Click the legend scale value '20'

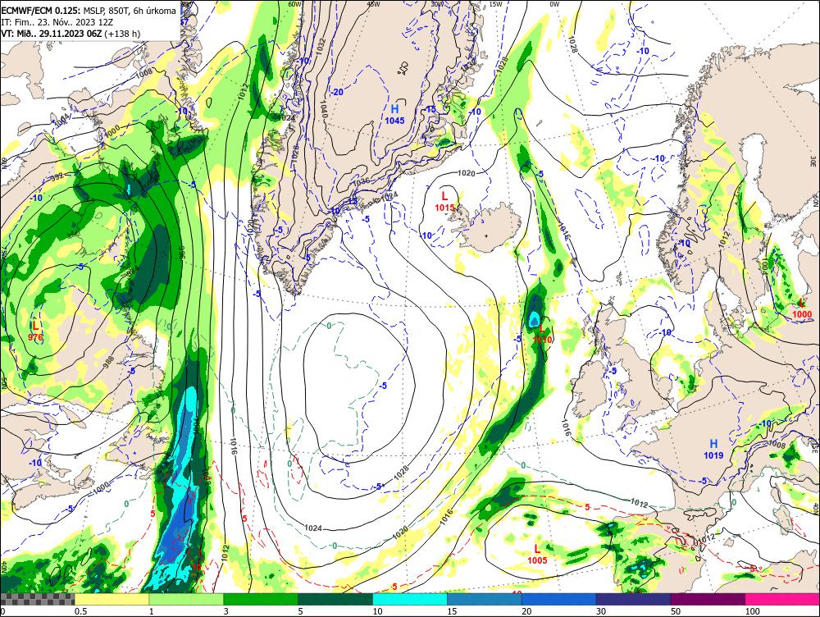[526, 611]
